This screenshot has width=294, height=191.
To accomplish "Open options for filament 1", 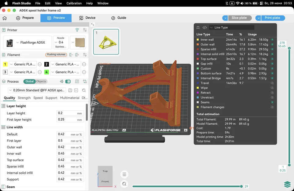I will [x=40, y=64].
